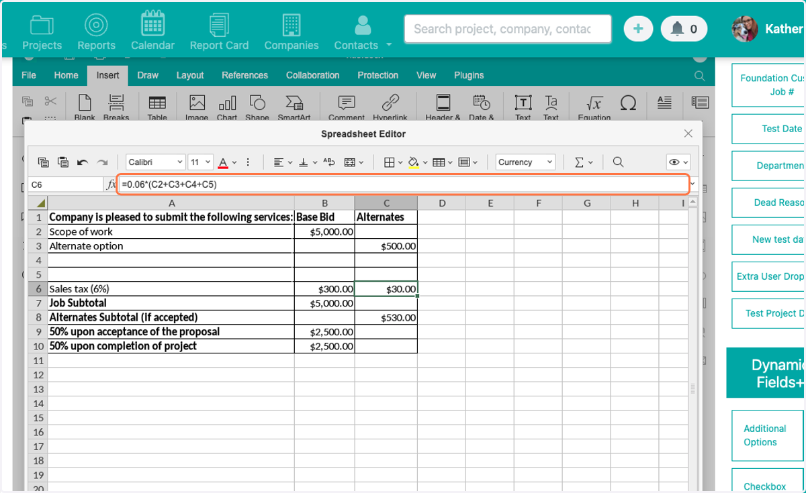Switch to the References tab
806x493 pixels.
pos(244,75)
